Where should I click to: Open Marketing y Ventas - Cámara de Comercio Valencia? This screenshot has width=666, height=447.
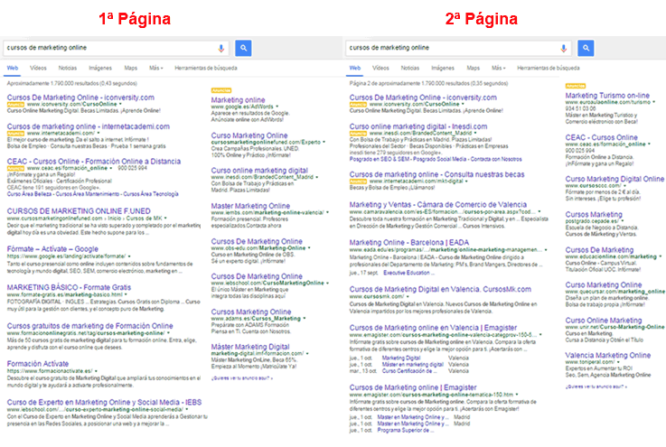pyautogui.click(x=438, y=205)
